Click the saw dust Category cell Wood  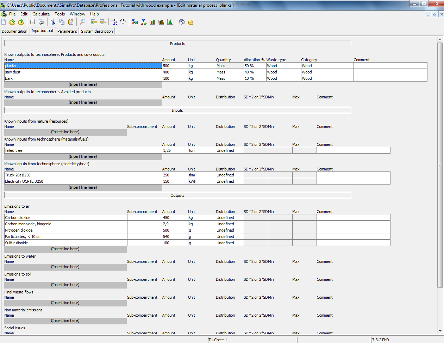327,72
